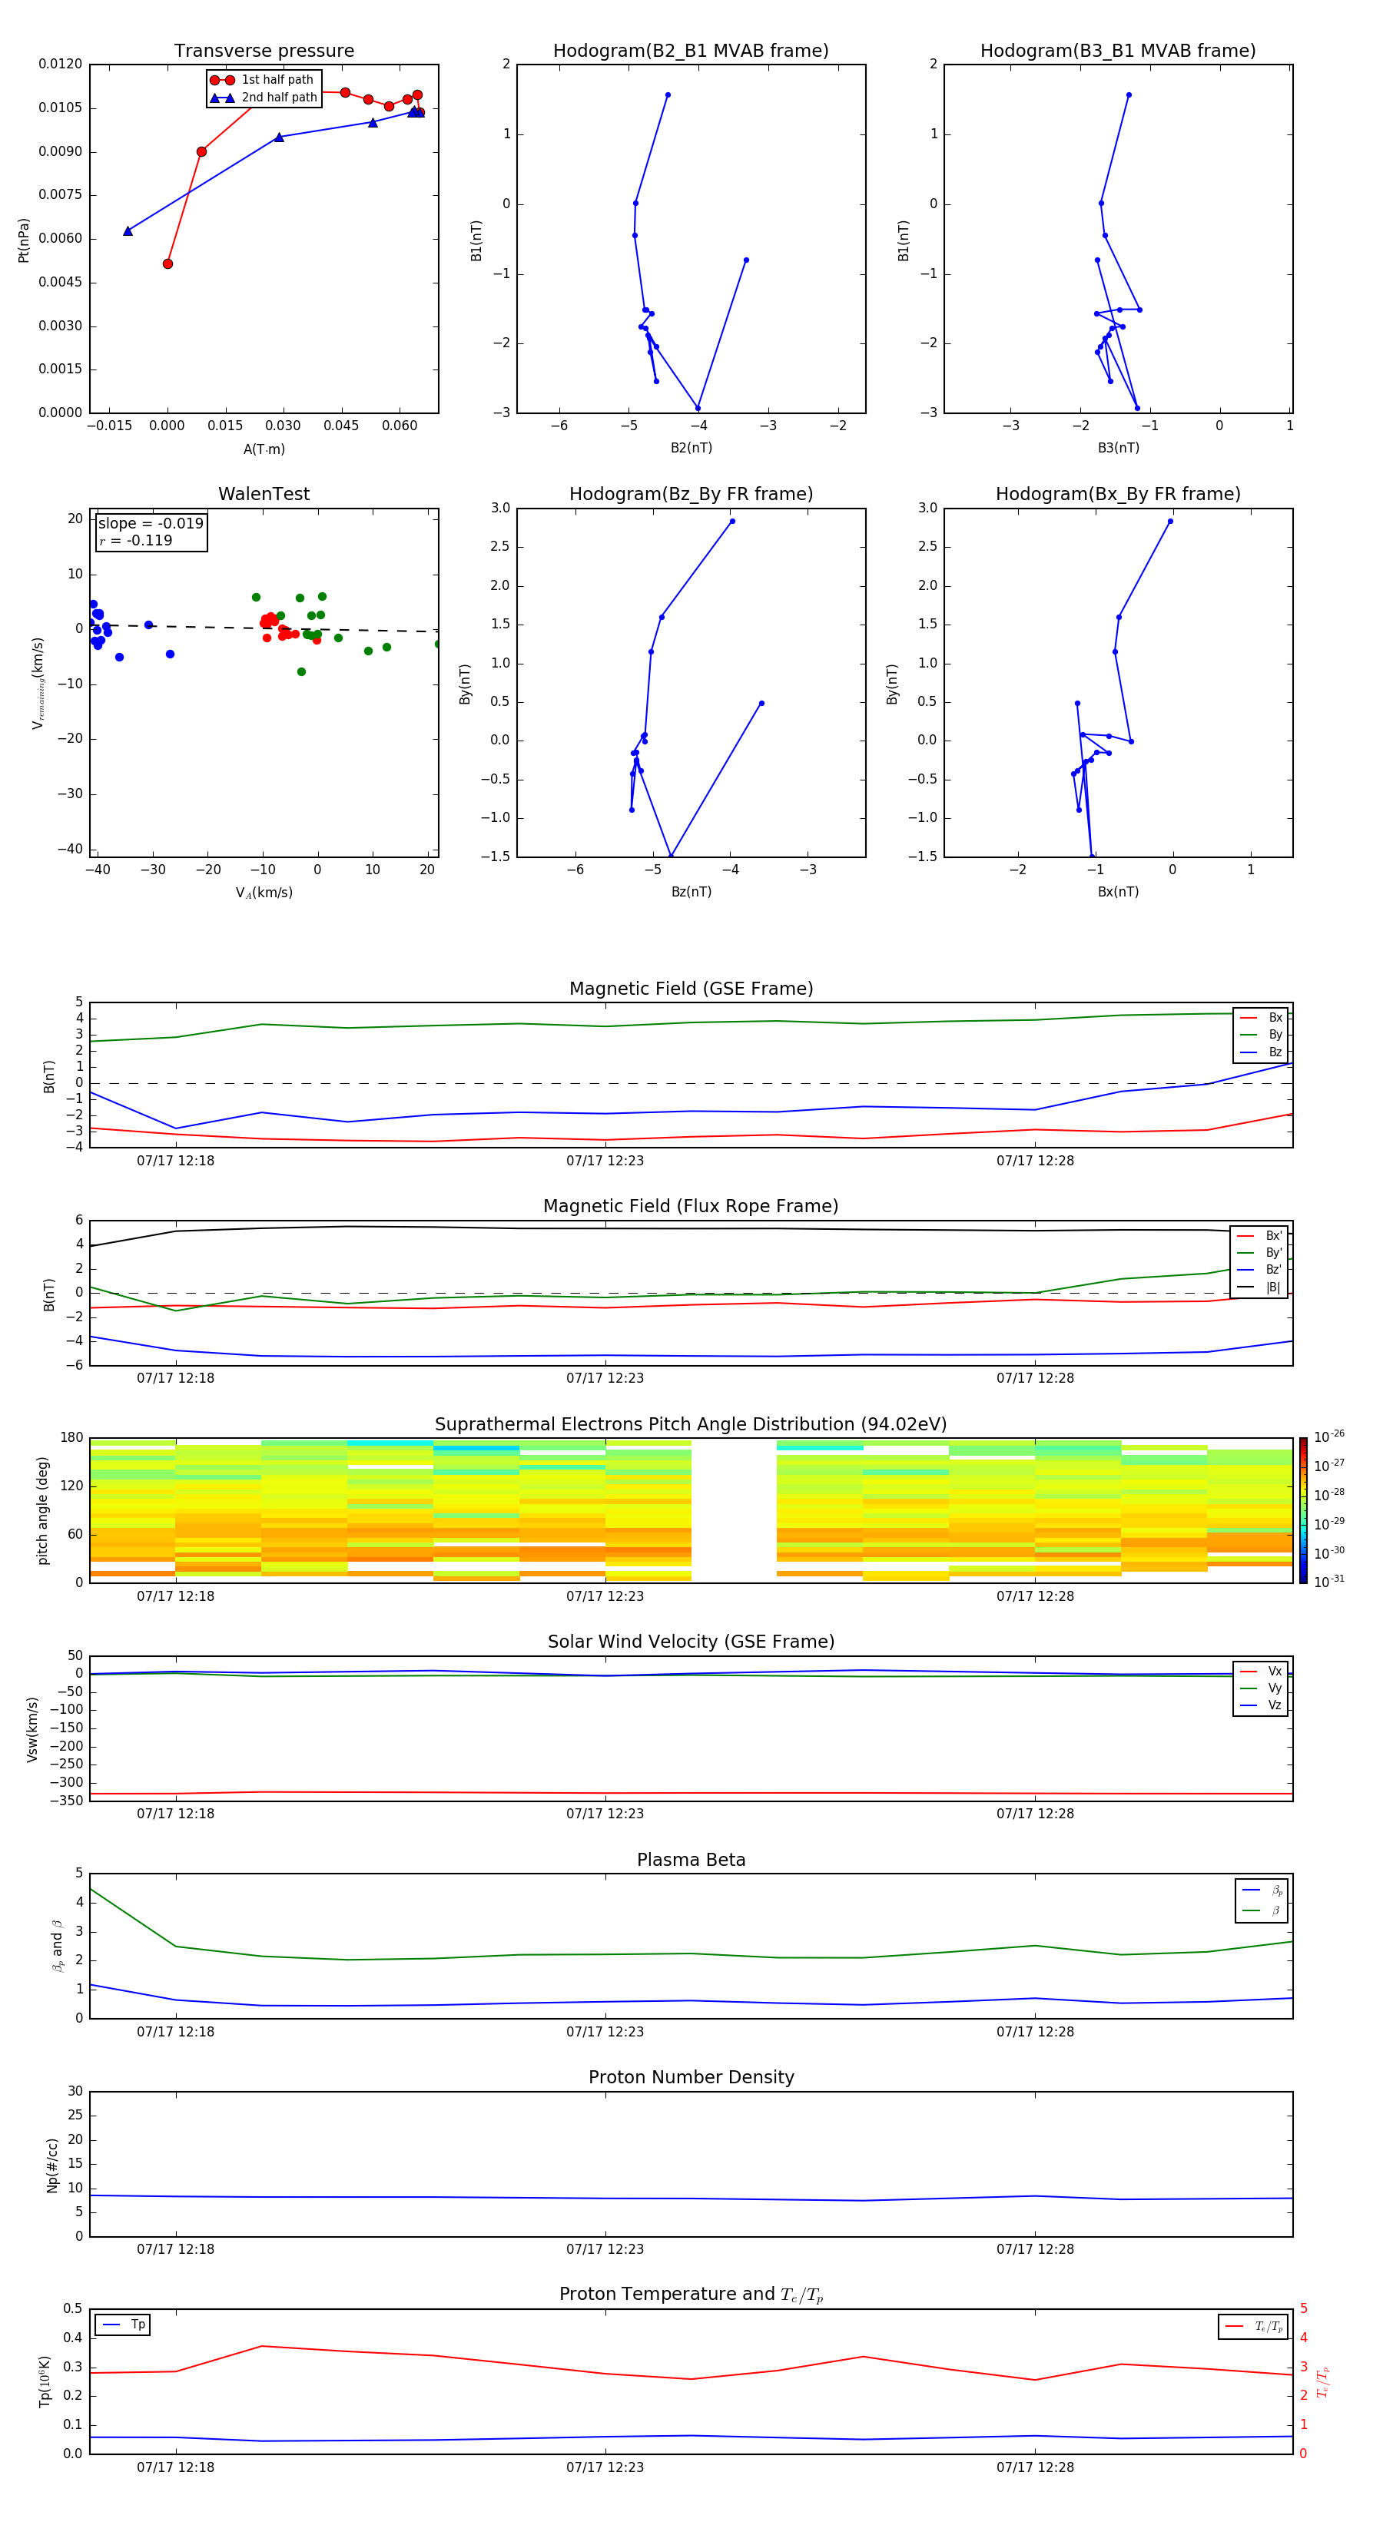Click the 'Hodogram(B3_B1 MVAB frame)' title
Image resolution: width=1383 pixels, height=2535 pixels.
click(x=1118, y=50)
